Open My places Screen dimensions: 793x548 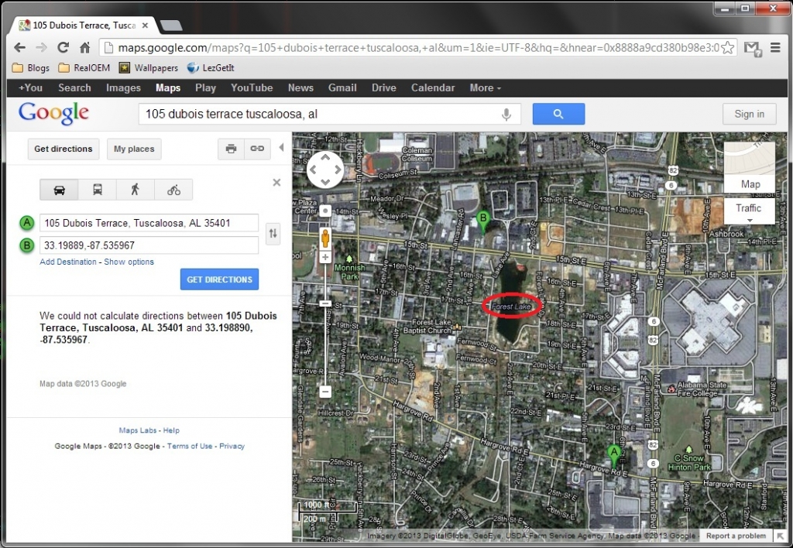click(134, 149)
